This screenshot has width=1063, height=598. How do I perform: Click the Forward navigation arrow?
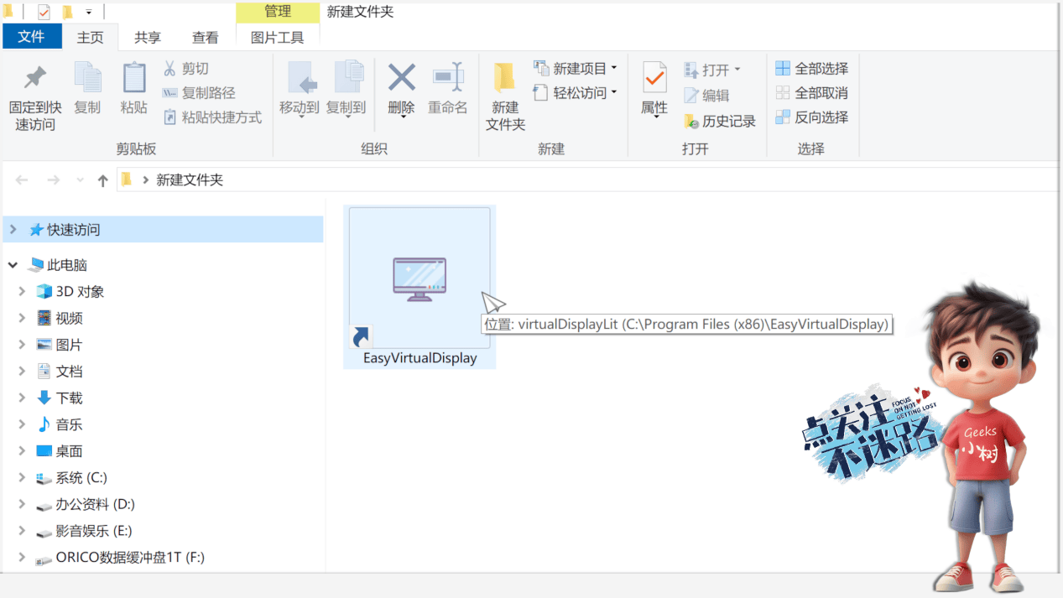[x=53, y=180]
